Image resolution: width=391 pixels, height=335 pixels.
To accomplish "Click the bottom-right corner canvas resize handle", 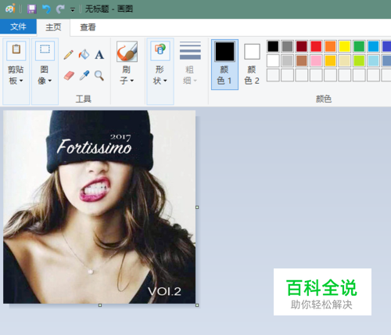I will (197, 305).
